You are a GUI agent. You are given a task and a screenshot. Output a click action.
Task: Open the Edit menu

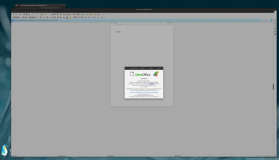point(15,12)
